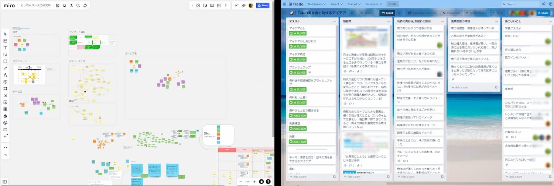The height and width of the screenshot is (186, 554).
Task: Toggle collaborators' cursors in Miro
Action: [237, 6]
